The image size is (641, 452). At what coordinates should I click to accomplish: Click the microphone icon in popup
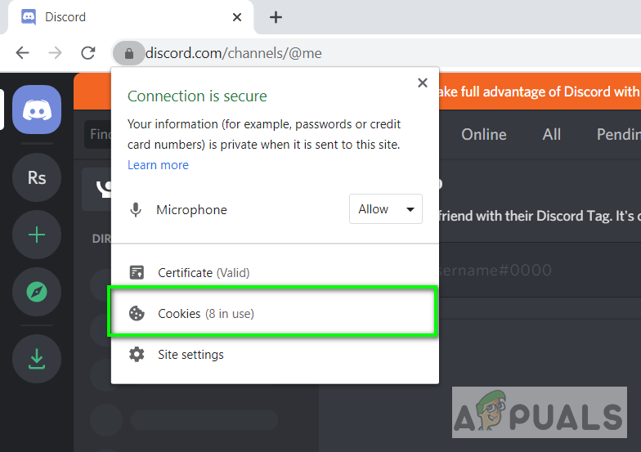[x=136, y=209]
